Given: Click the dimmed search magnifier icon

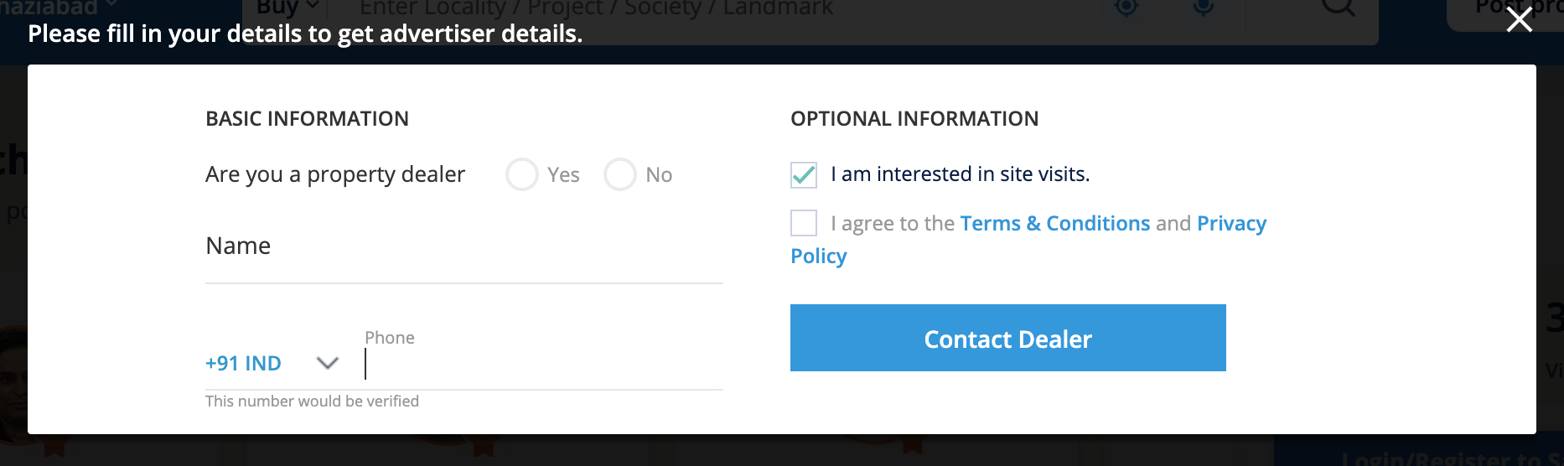Looking at the screenshot, I should (x=1339, y=8).
